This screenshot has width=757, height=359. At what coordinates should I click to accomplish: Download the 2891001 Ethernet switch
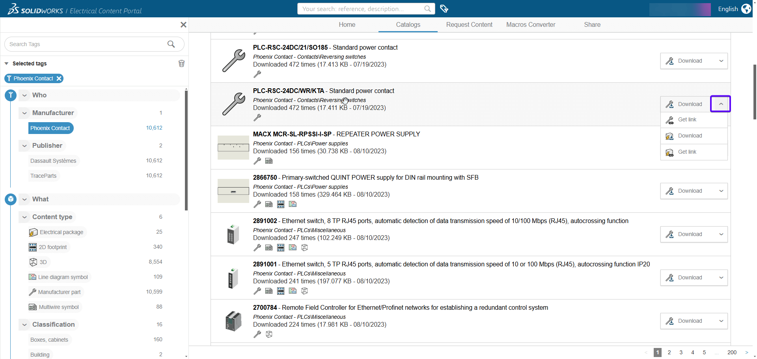coord(687,277)
